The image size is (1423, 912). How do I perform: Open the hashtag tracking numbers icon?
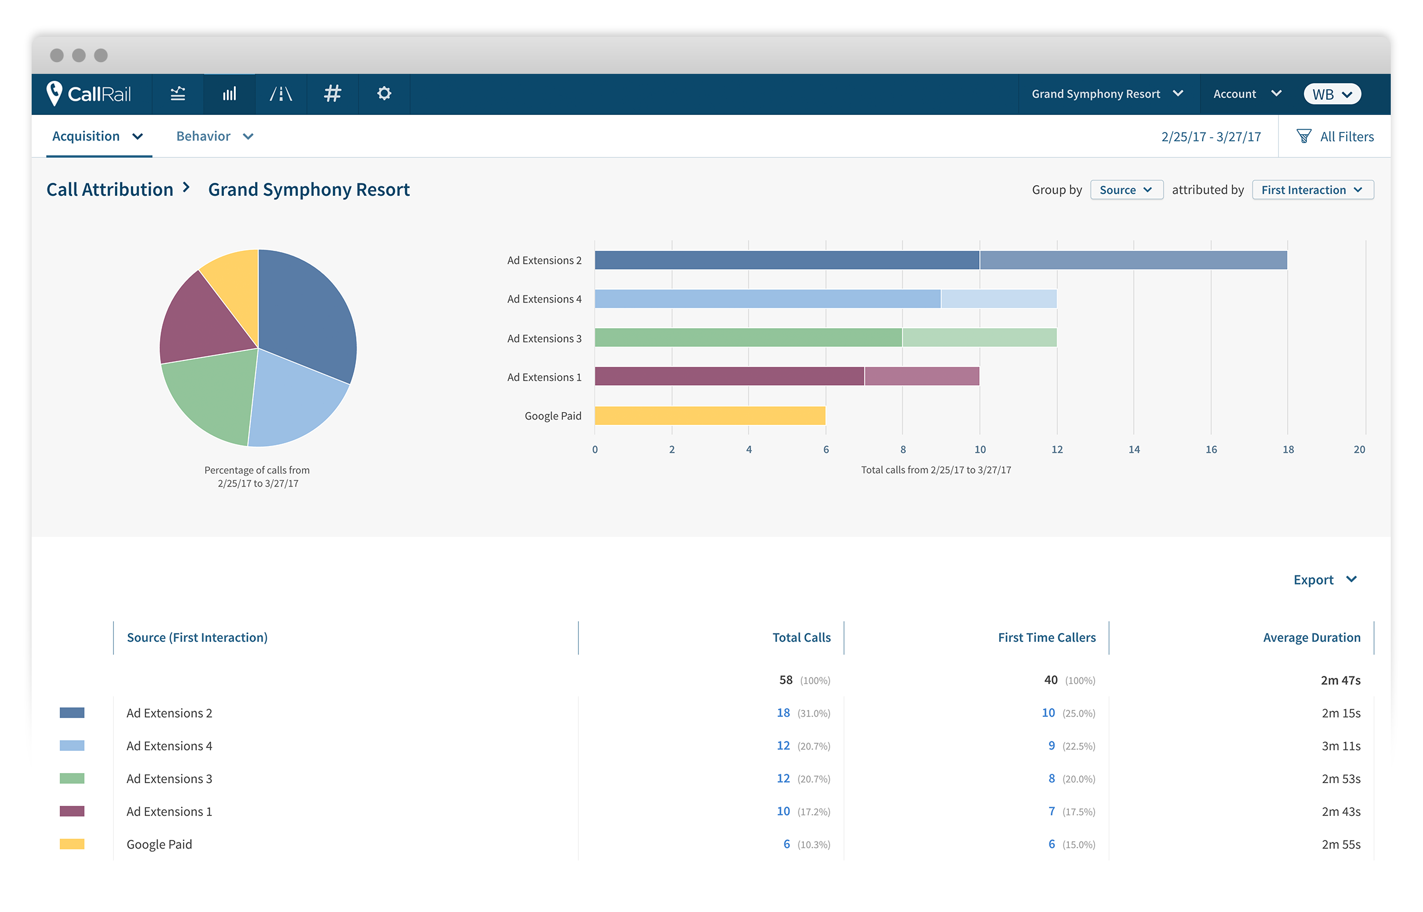[332, 94]
